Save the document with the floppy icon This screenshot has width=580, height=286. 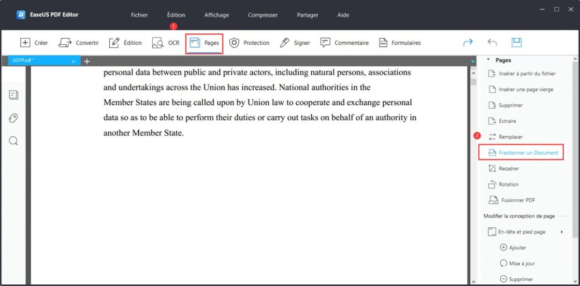tap(517, 43)
